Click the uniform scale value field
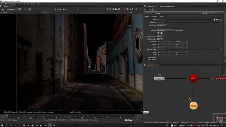 (x=161, y=49)
